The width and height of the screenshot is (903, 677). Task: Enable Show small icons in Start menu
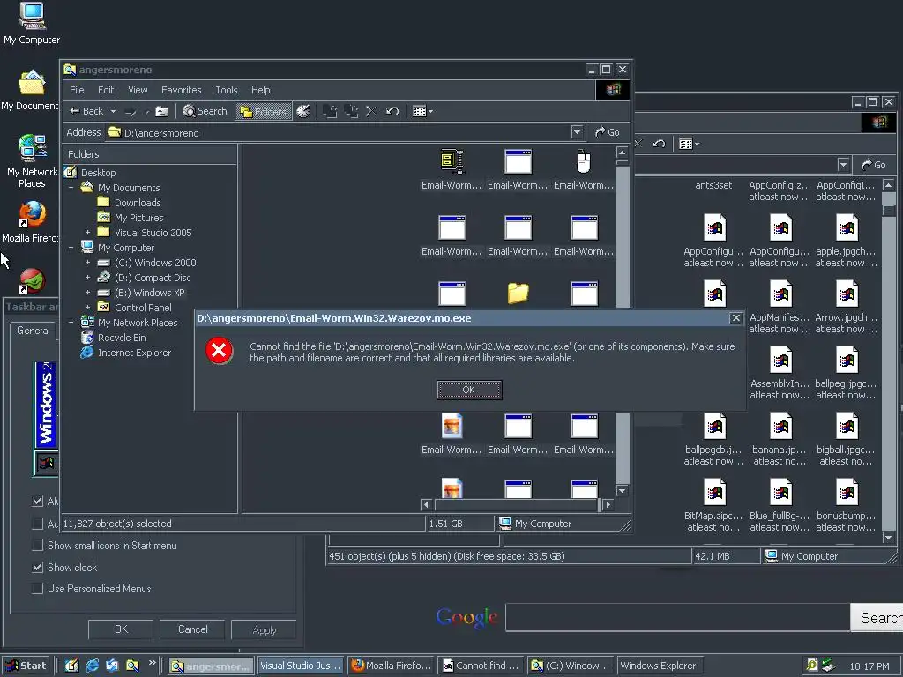click(37, 545)
